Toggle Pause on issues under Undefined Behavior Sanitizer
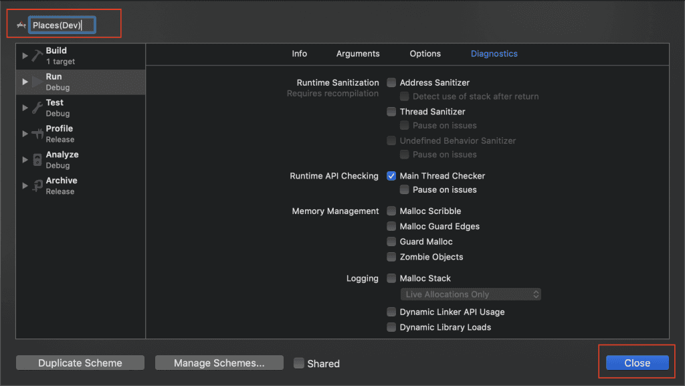This screenshot has width=685, height=386. point(405,155)
